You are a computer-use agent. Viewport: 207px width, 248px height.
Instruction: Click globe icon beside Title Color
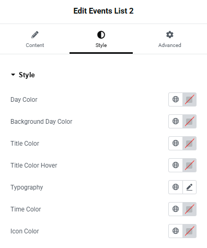[x=176, y=143]
